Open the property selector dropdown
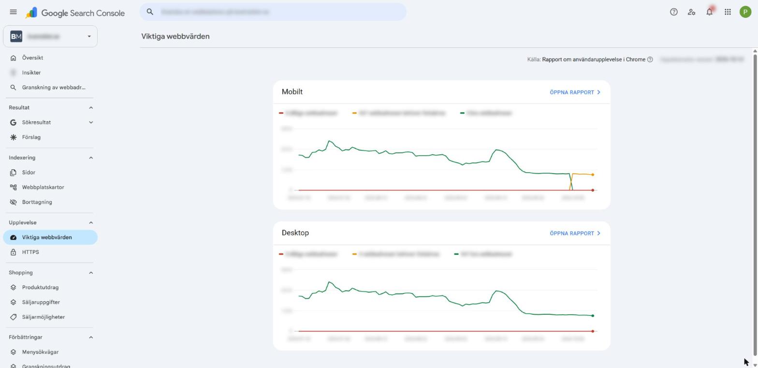 click(50, 36)
